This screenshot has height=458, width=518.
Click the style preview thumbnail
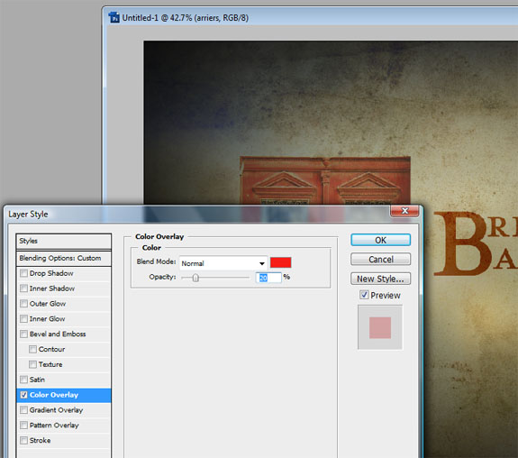pyautogui.click(x=380, y=327)
